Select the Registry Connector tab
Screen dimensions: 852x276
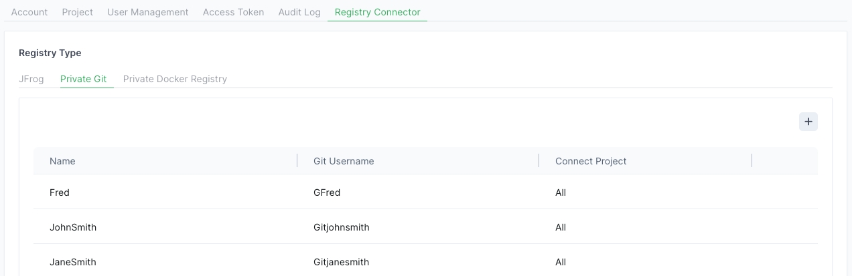pos(377,12)
